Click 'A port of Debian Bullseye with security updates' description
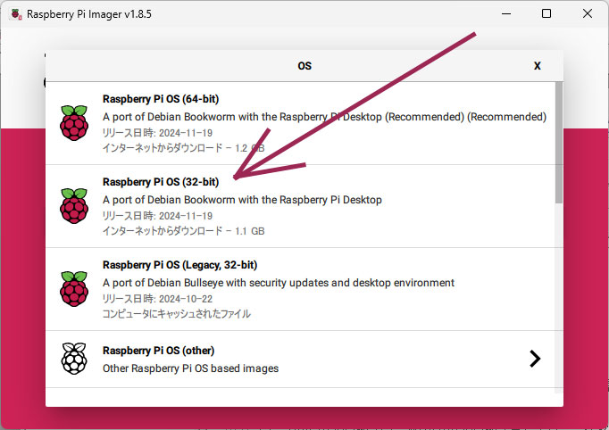This screenshot has height=430, width=609. (x=279, y=283)
